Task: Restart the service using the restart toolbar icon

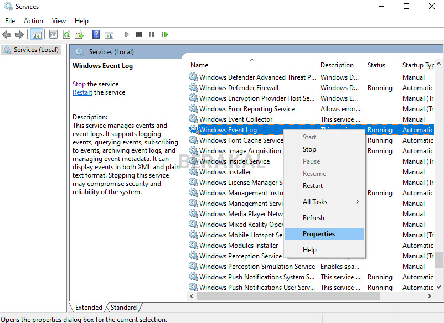Action: 164,34
